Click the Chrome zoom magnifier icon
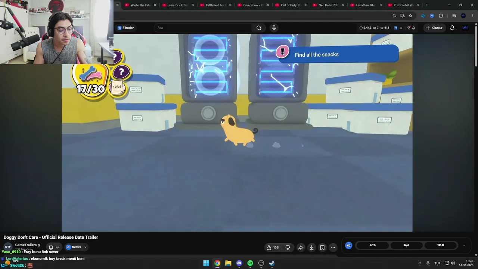This screenshot has width=478, height=269. click(x=394, y=16)
